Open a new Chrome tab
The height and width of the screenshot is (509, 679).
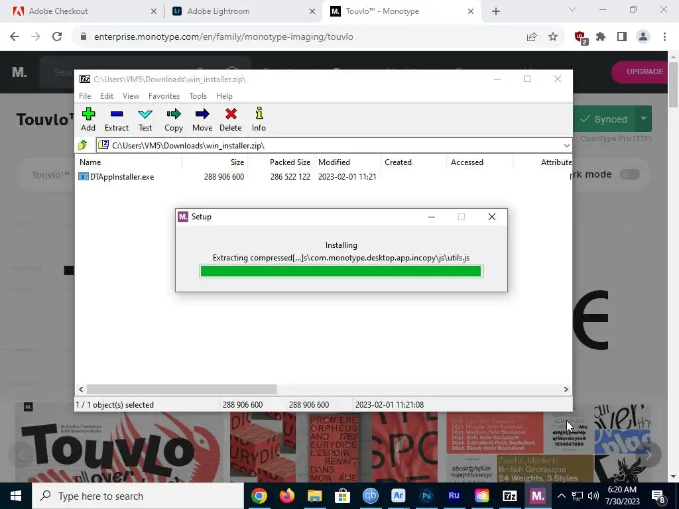[496, 11]
